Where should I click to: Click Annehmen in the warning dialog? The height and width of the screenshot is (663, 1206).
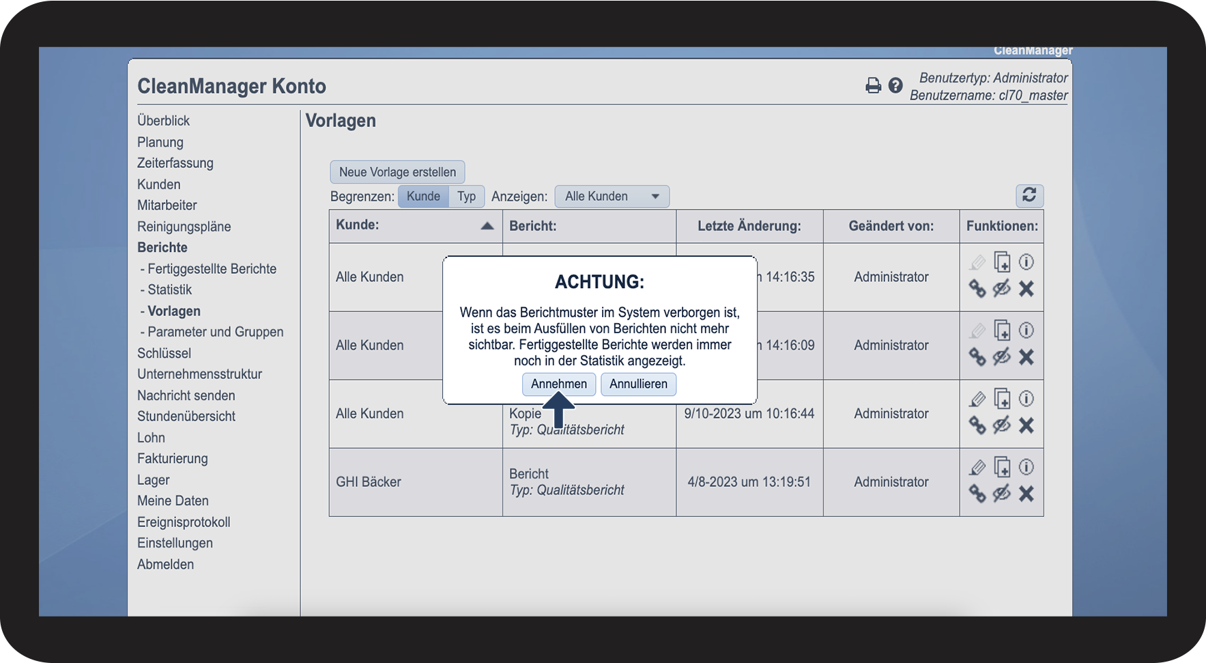coord(558,384)
